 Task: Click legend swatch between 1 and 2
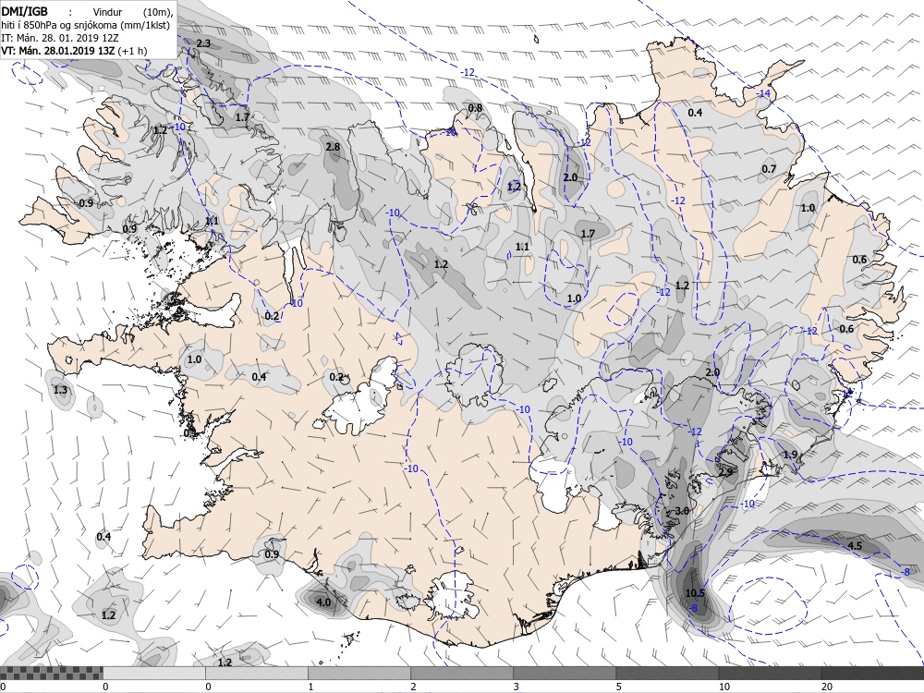[359, 673]
